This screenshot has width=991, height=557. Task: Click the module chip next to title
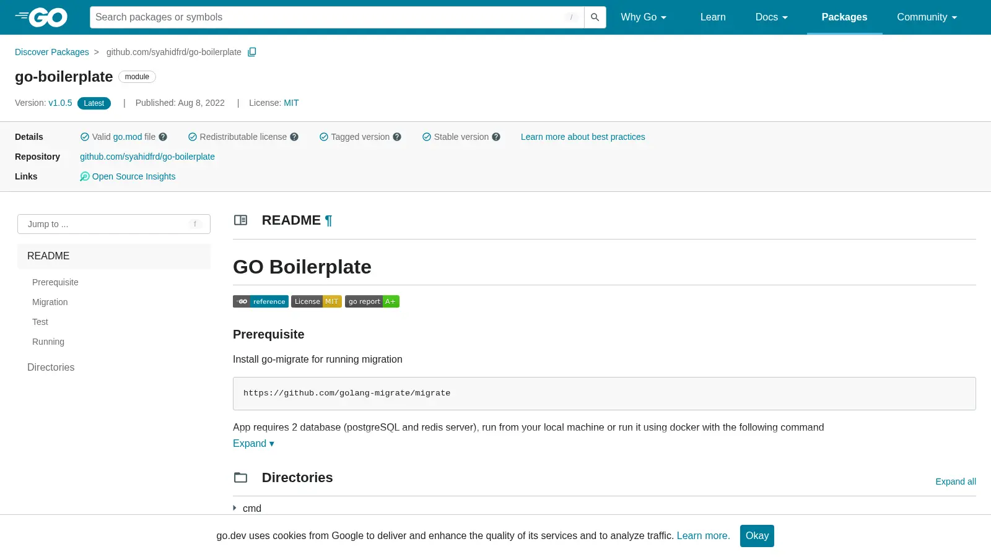click(137, 77)
